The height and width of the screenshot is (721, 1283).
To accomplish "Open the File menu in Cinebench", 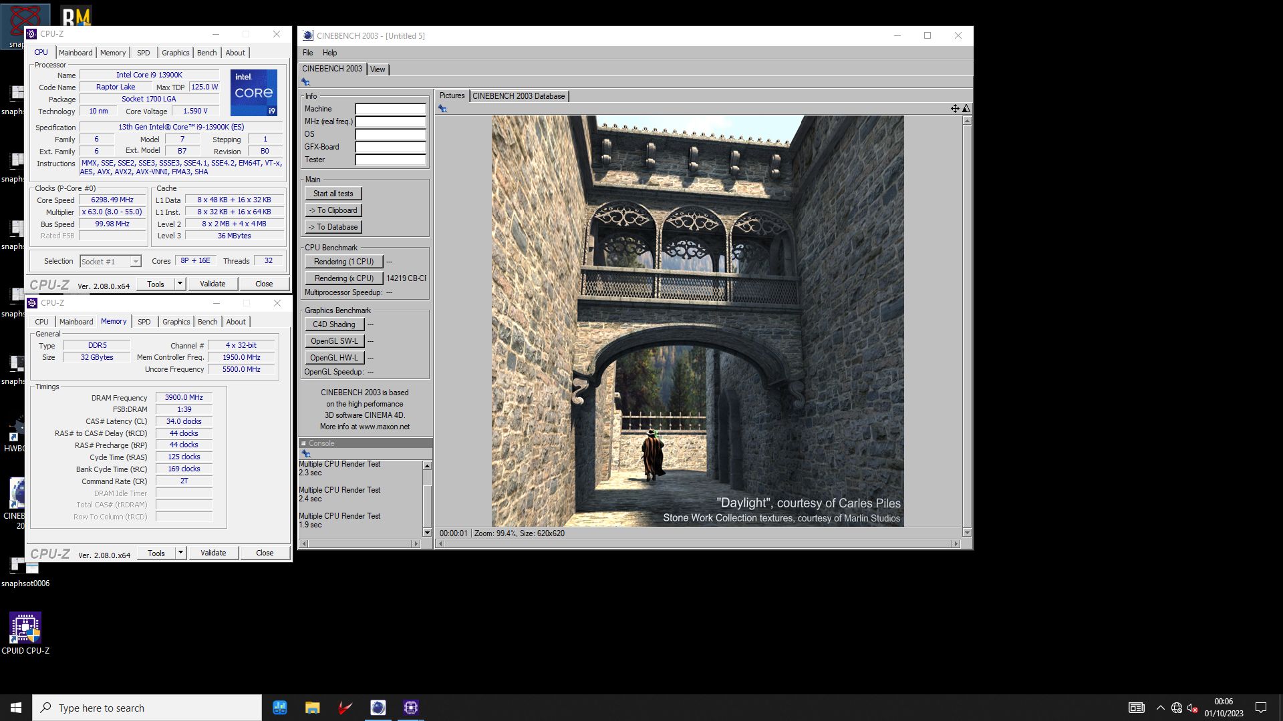I will point(307,53).
